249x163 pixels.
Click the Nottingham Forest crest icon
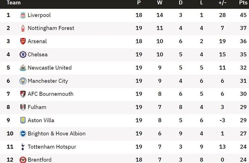coord(23,28)
